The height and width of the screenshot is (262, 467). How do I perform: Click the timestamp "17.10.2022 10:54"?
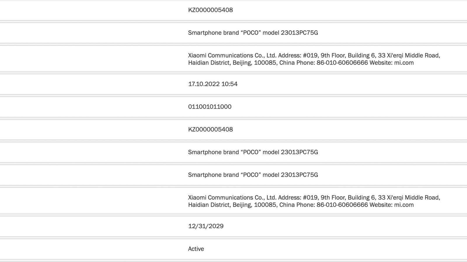tap(213, 84)
